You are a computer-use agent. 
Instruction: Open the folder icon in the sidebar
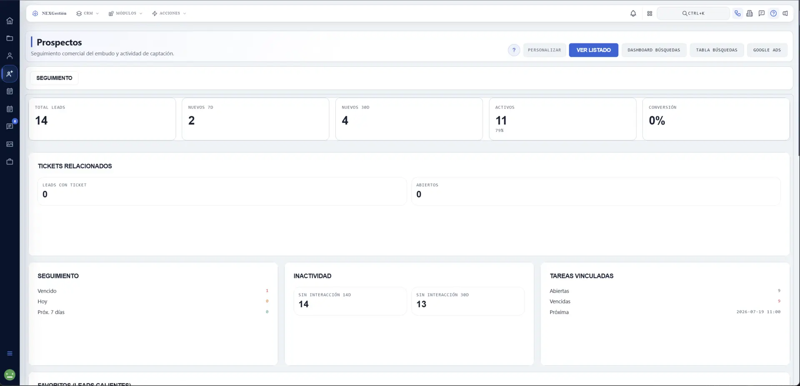[10, 38]
